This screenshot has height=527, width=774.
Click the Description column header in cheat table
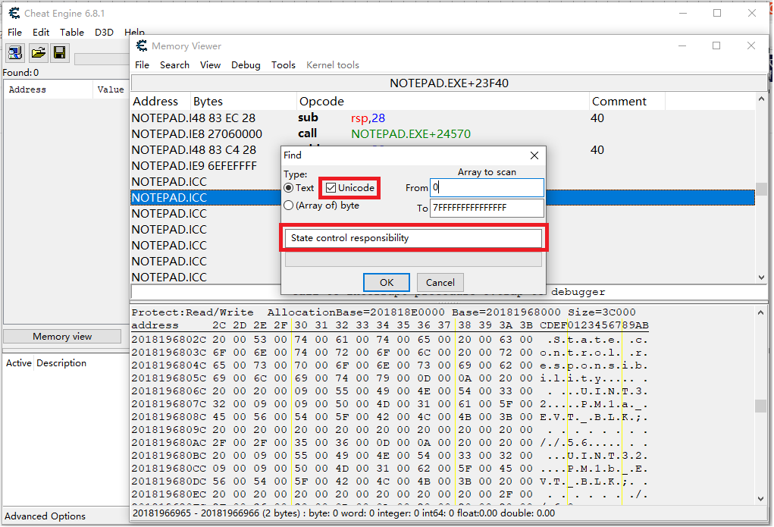pyautogui.click(x=61, y=363)
